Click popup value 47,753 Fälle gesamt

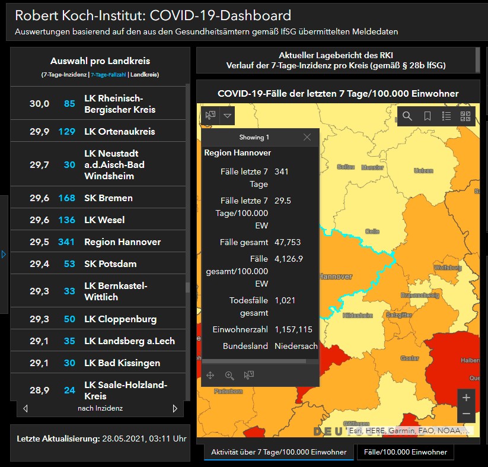288,242
